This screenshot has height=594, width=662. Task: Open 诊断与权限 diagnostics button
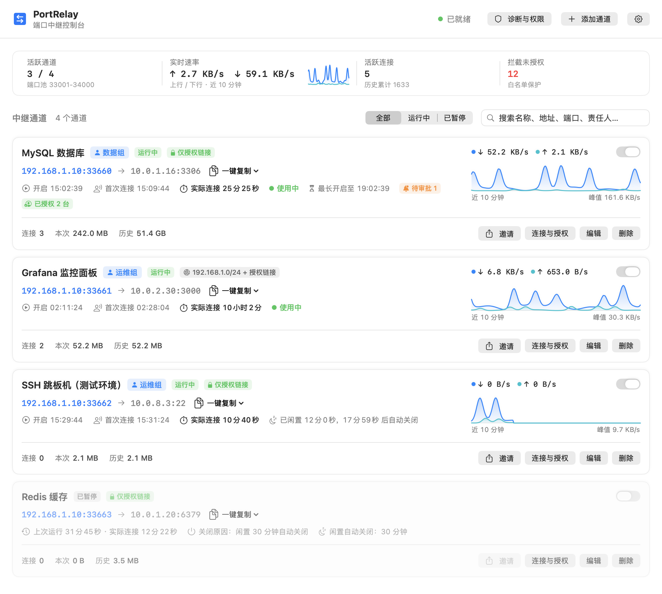519,19
